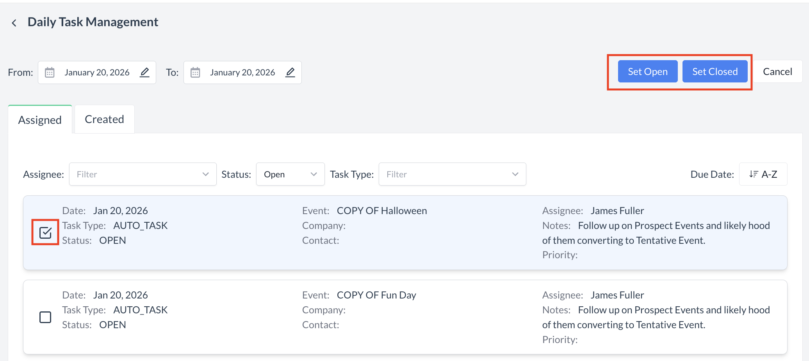Click the Cancel button

tap(777, 72)
